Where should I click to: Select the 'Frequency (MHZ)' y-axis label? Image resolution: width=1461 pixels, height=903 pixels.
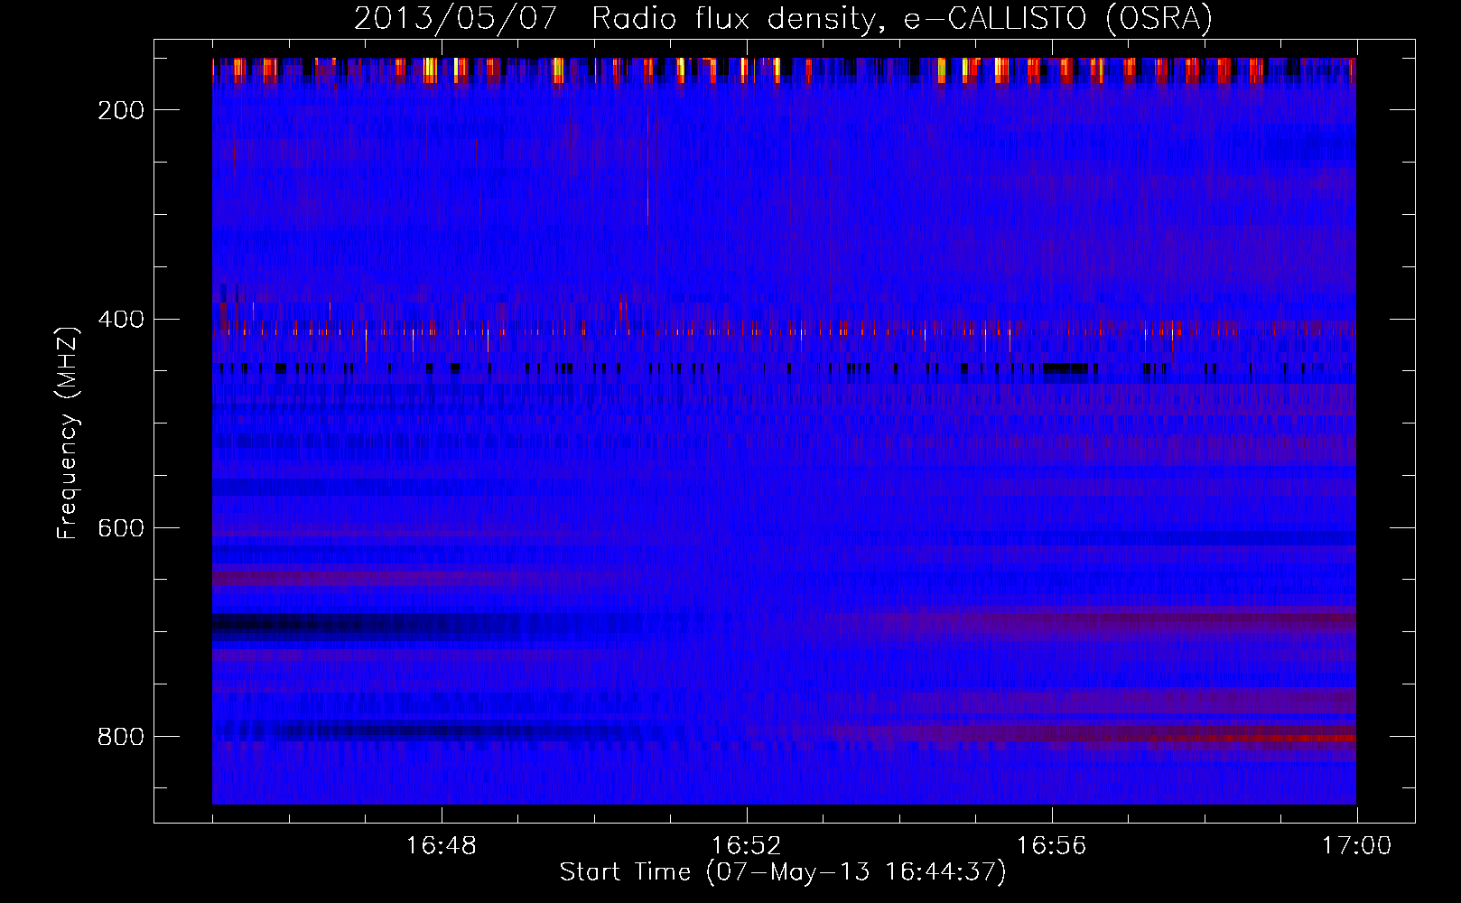(x=67, y=433)
